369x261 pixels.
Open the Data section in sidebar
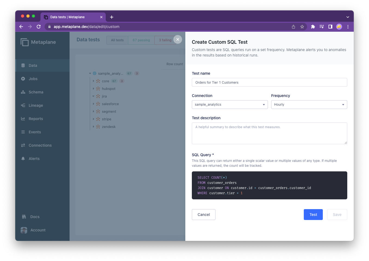[42, 65]
